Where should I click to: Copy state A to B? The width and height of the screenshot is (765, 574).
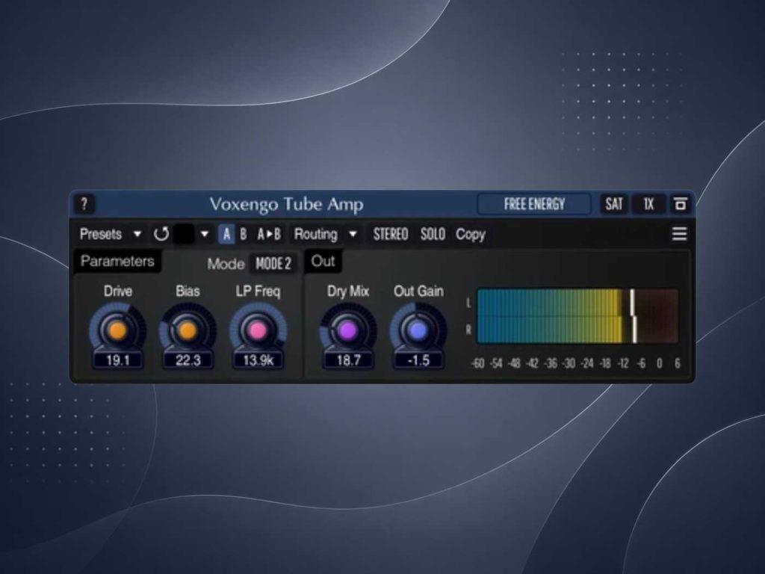point(269,234)
